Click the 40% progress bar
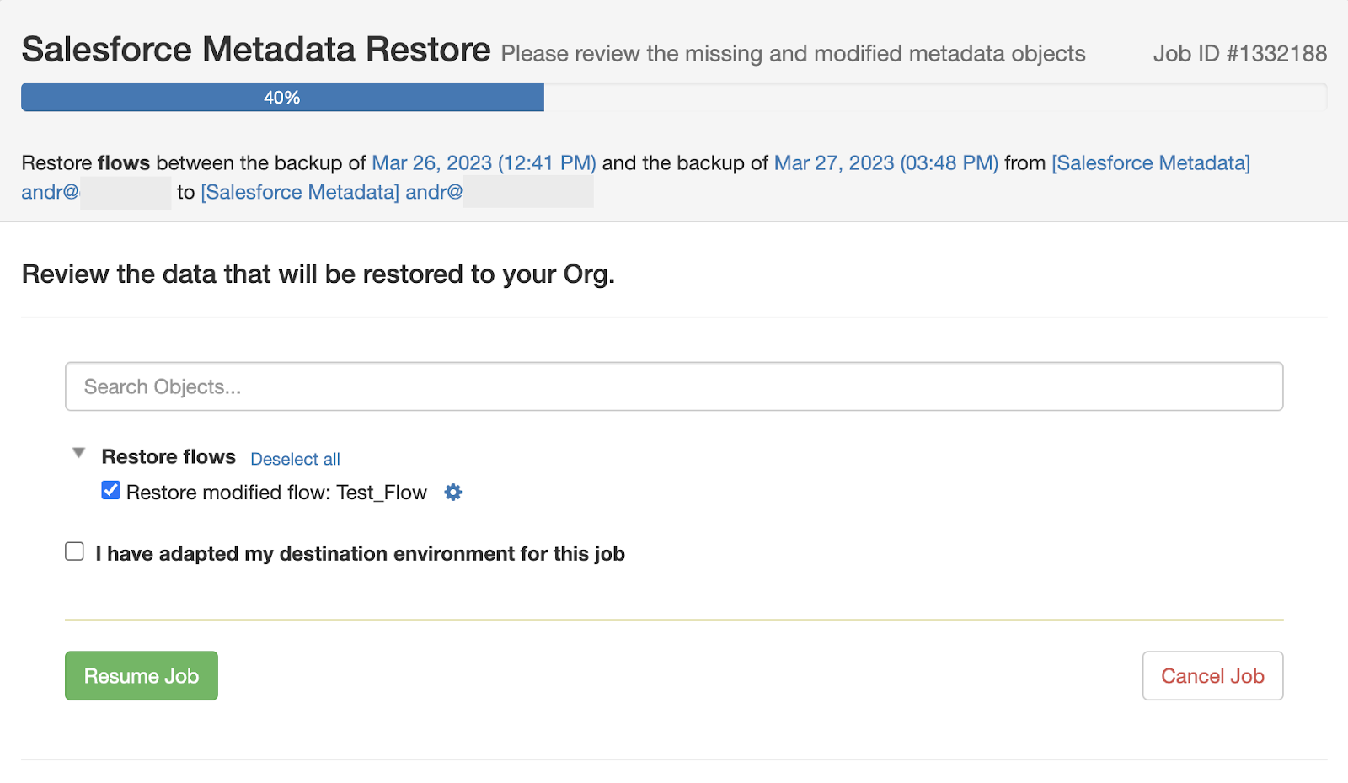Image resolution: width=1348 pixels, height=783 pixels. [282, 97]
